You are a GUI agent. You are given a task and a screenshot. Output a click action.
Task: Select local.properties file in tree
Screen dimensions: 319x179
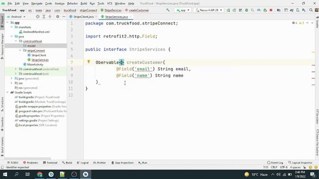coord(38,125)
